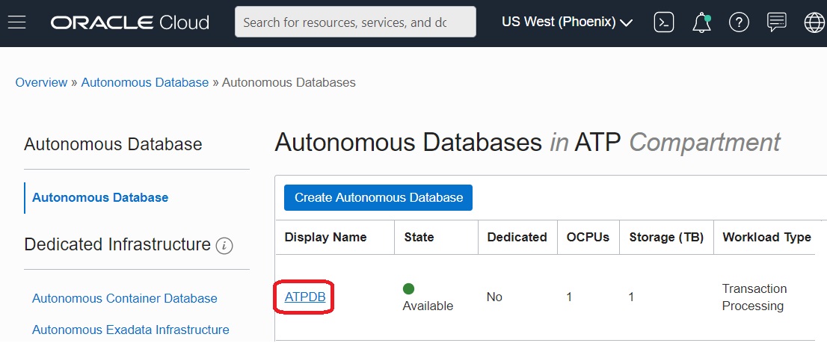Click the Display Name column header
This screenshot has width=827, height=343.
[325, 237]
